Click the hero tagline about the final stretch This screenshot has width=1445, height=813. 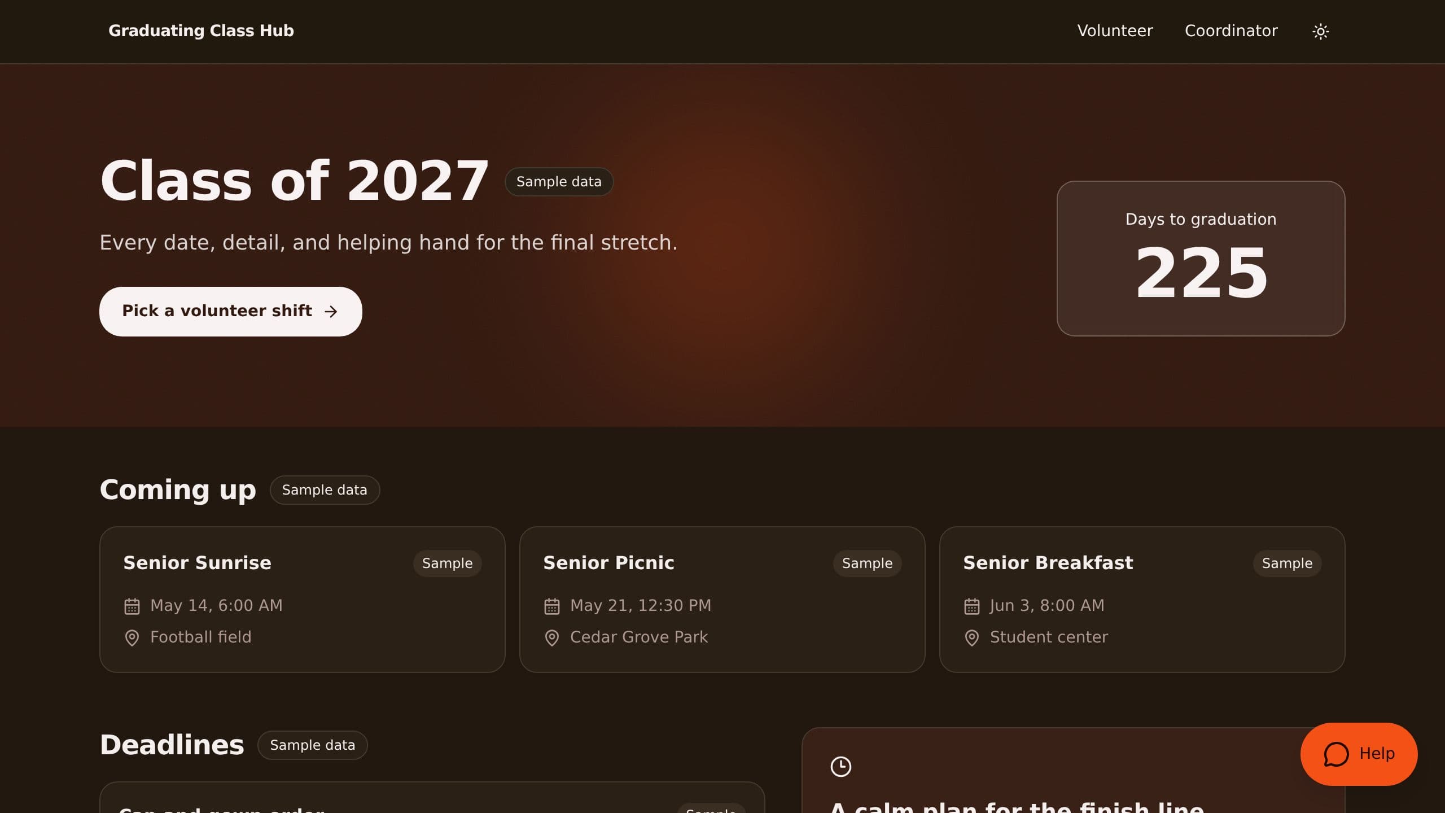(388, 243)
